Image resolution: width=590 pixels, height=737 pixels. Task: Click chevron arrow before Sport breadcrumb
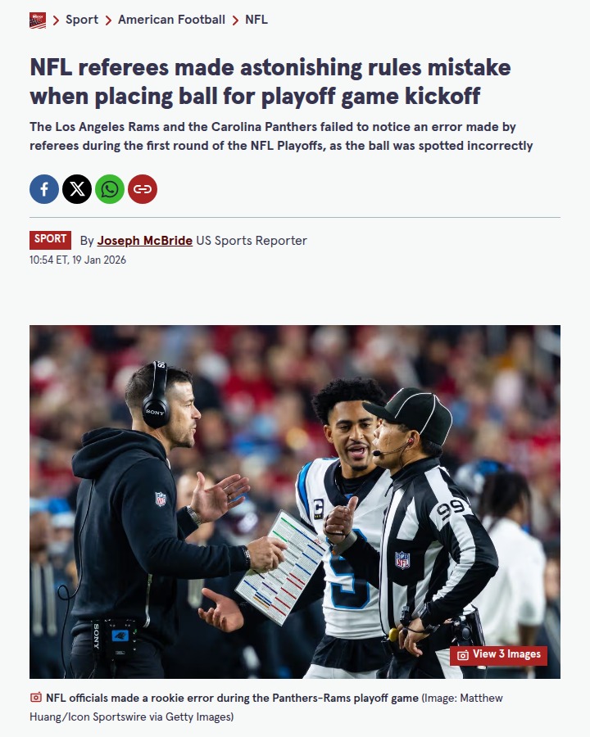tap(56, 20)
